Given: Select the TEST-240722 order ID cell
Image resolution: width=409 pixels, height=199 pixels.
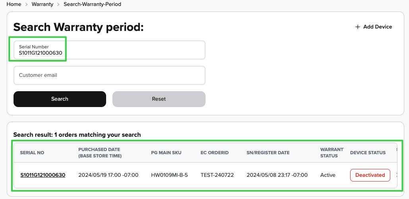Looking at the screenshot, I should pos(217,175).
